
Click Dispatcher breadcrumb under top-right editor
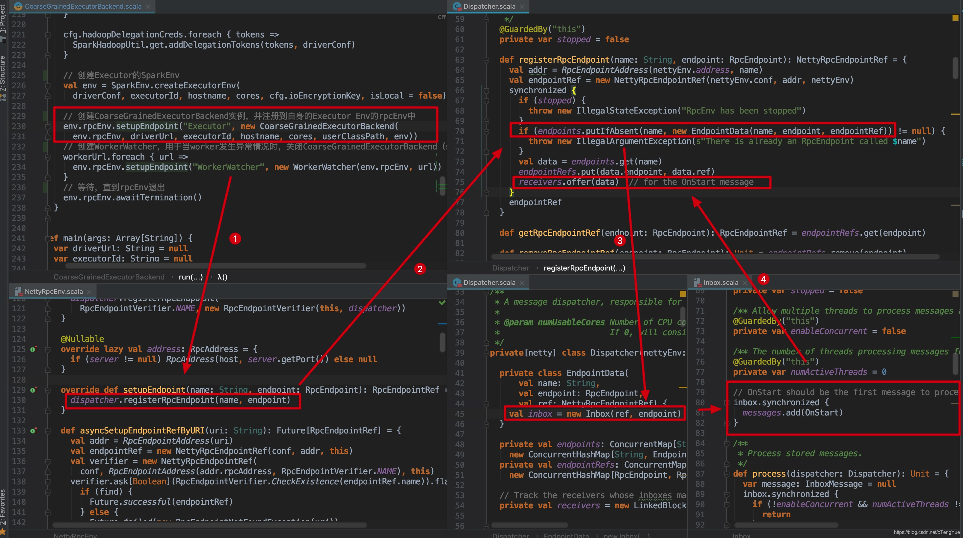[x=510, y=268]
